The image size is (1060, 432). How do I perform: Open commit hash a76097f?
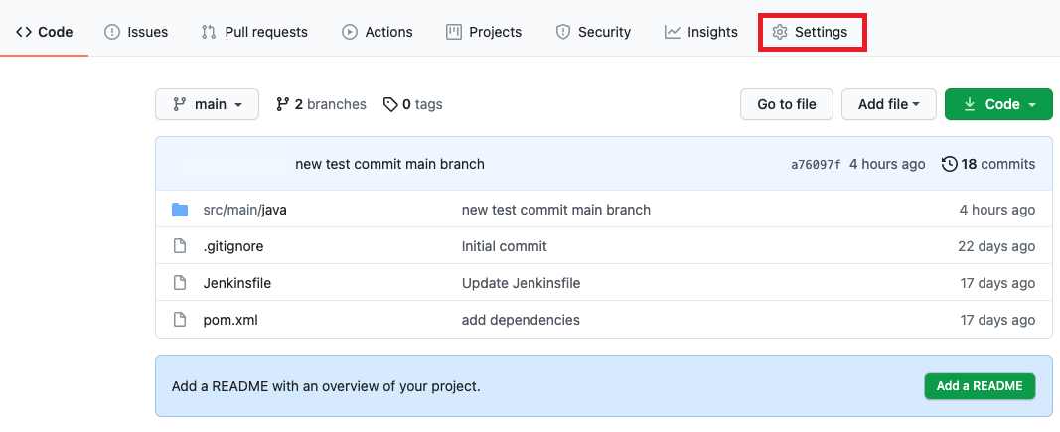(816, 164)
